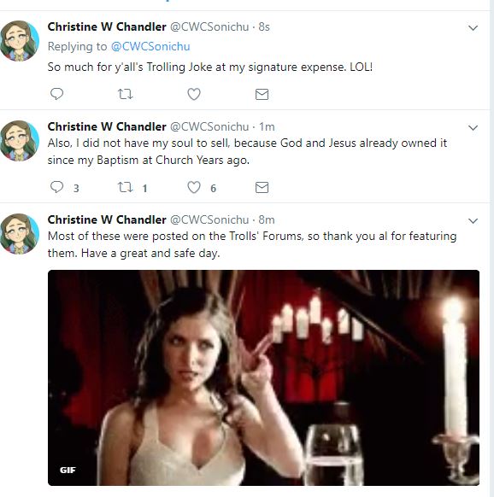Open the @CWCSonichu reply-to link

click(x=150, y=47)
